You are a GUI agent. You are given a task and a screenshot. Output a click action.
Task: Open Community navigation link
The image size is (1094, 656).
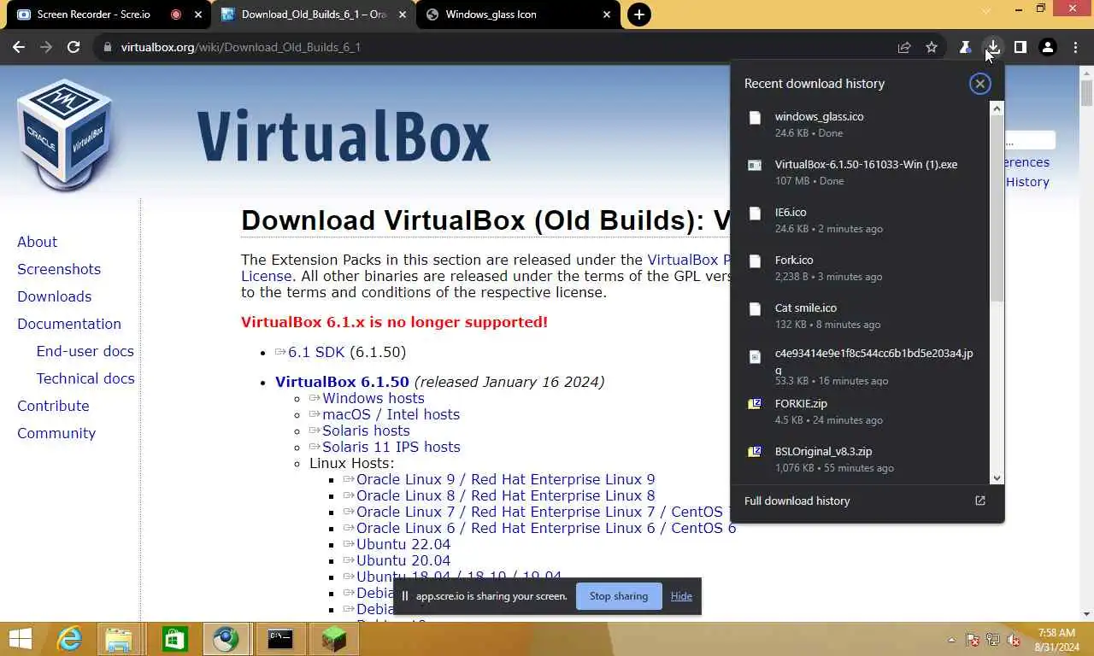click(x=56, y=433)
